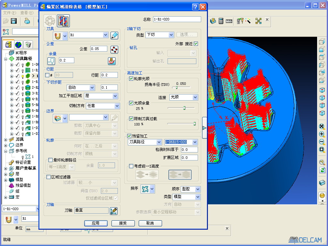Image resolution: width=328 pixels, height=246 pixels.
Task: Open the 1-D6R15-020 reference dropdown
Action: click(195, 142)
